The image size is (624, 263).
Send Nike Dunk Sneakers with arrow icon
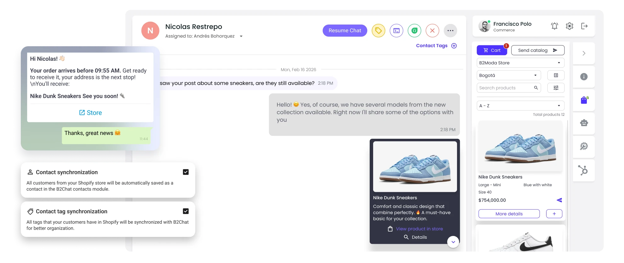click(x=559, y=200)
